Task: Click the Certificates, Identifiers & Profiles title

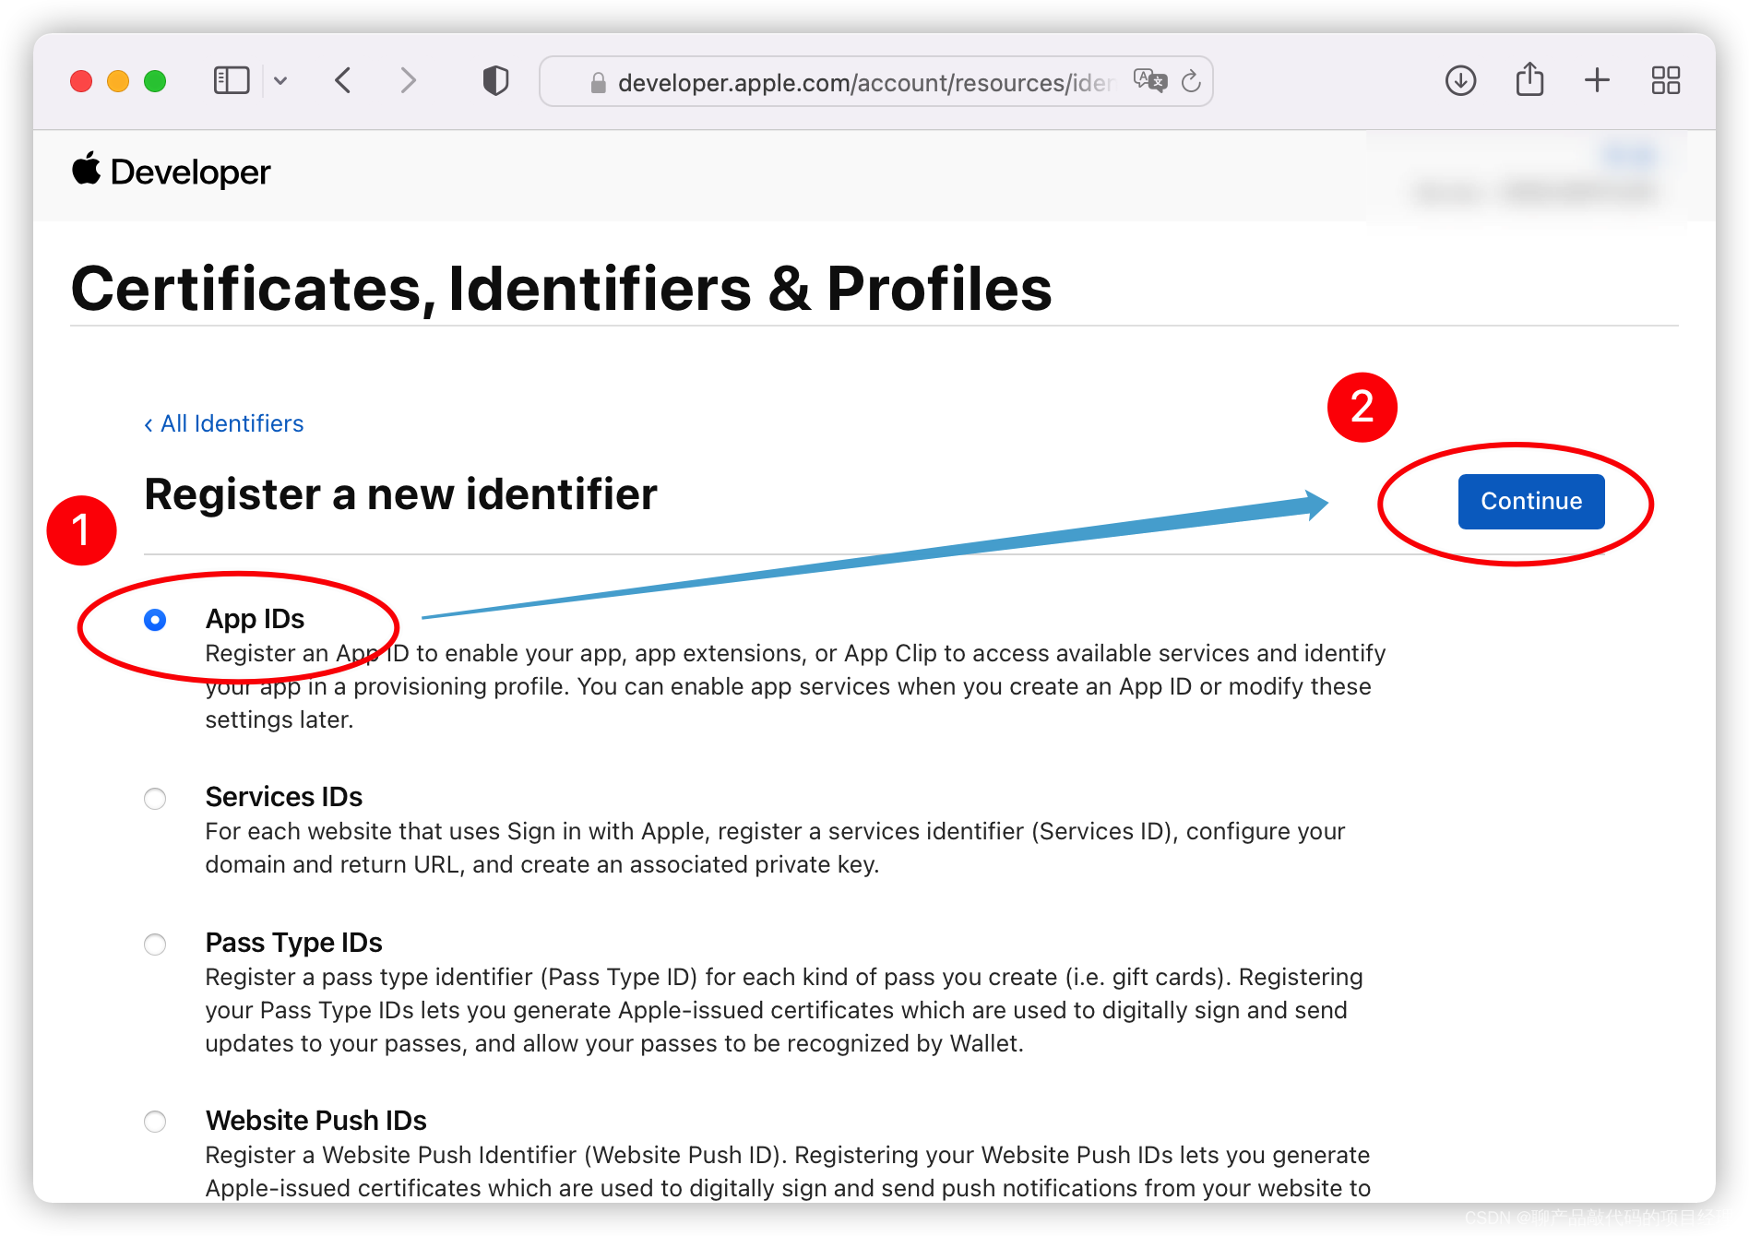Action: click(561, 289)
